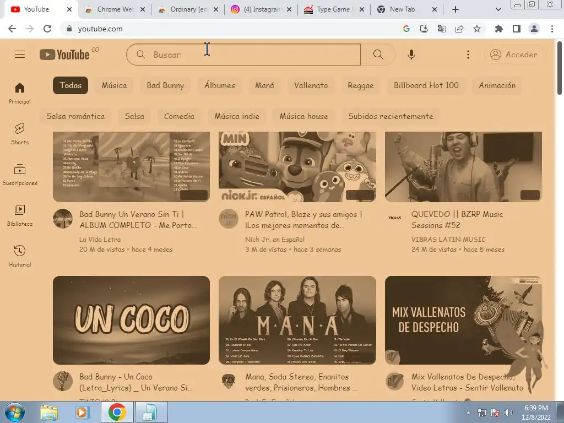The image size is (564, 423).
Task: Open the YouTube hamburger guide menu
Action: coord(20,55)
